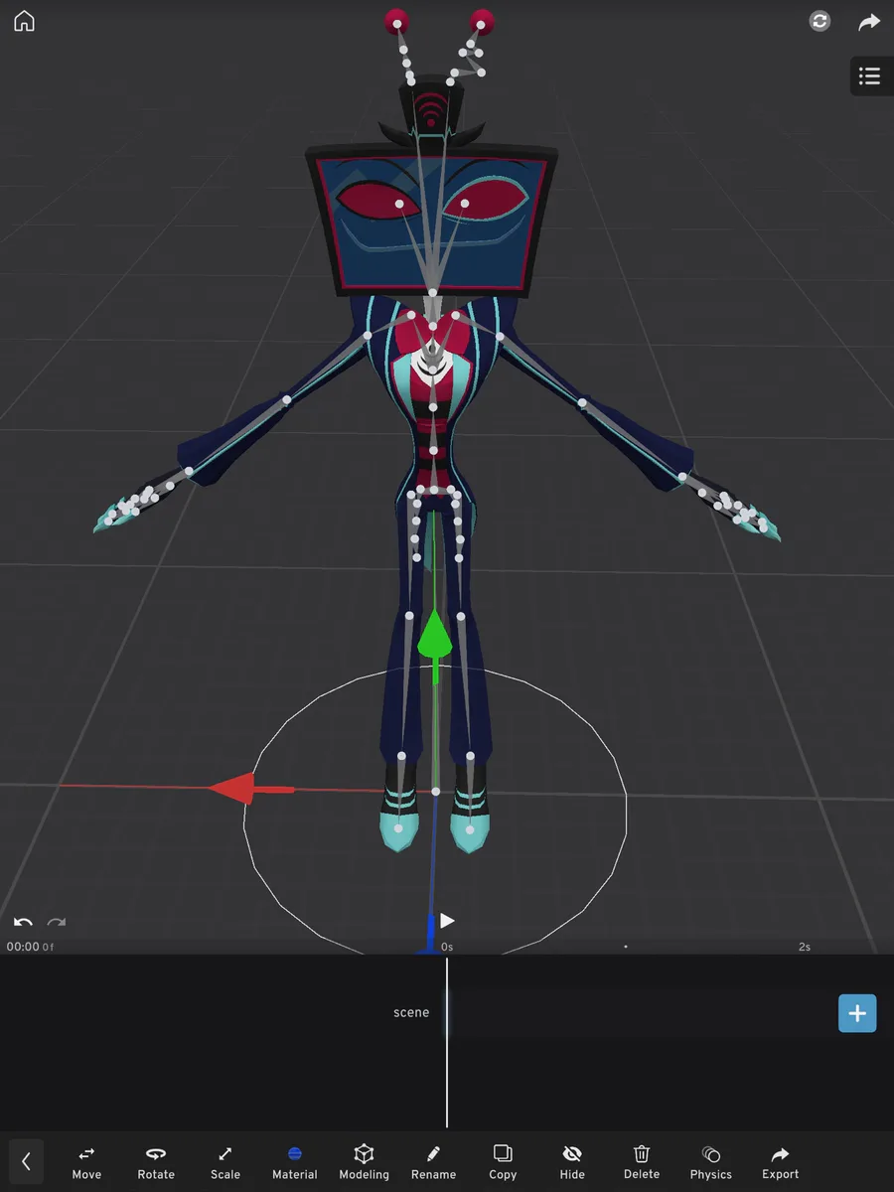Go to the home screen icon
The width and height of the screenshot is (894, 1192).
coord(24,21)
